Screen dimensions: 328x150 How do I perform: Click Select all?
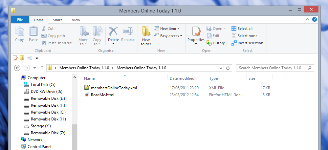[242, 29]
